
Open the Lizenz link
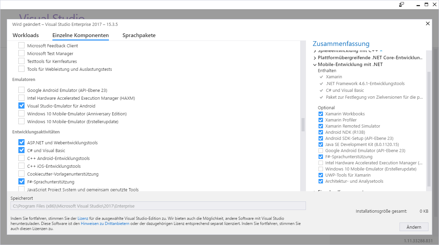(83, 218)
